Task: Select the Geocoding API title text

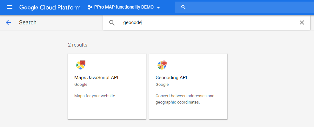Action: tap(171, 78)
